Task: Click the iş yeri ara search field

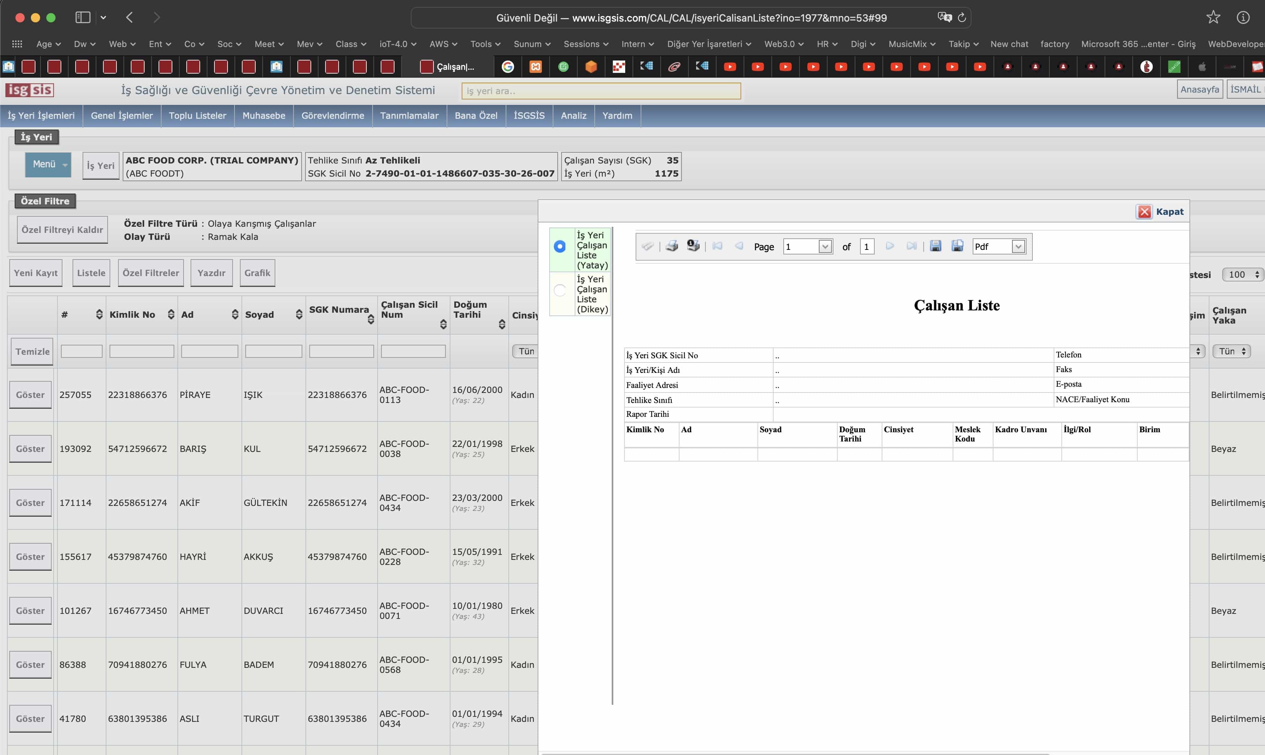Action: click(x=600, y=91)
